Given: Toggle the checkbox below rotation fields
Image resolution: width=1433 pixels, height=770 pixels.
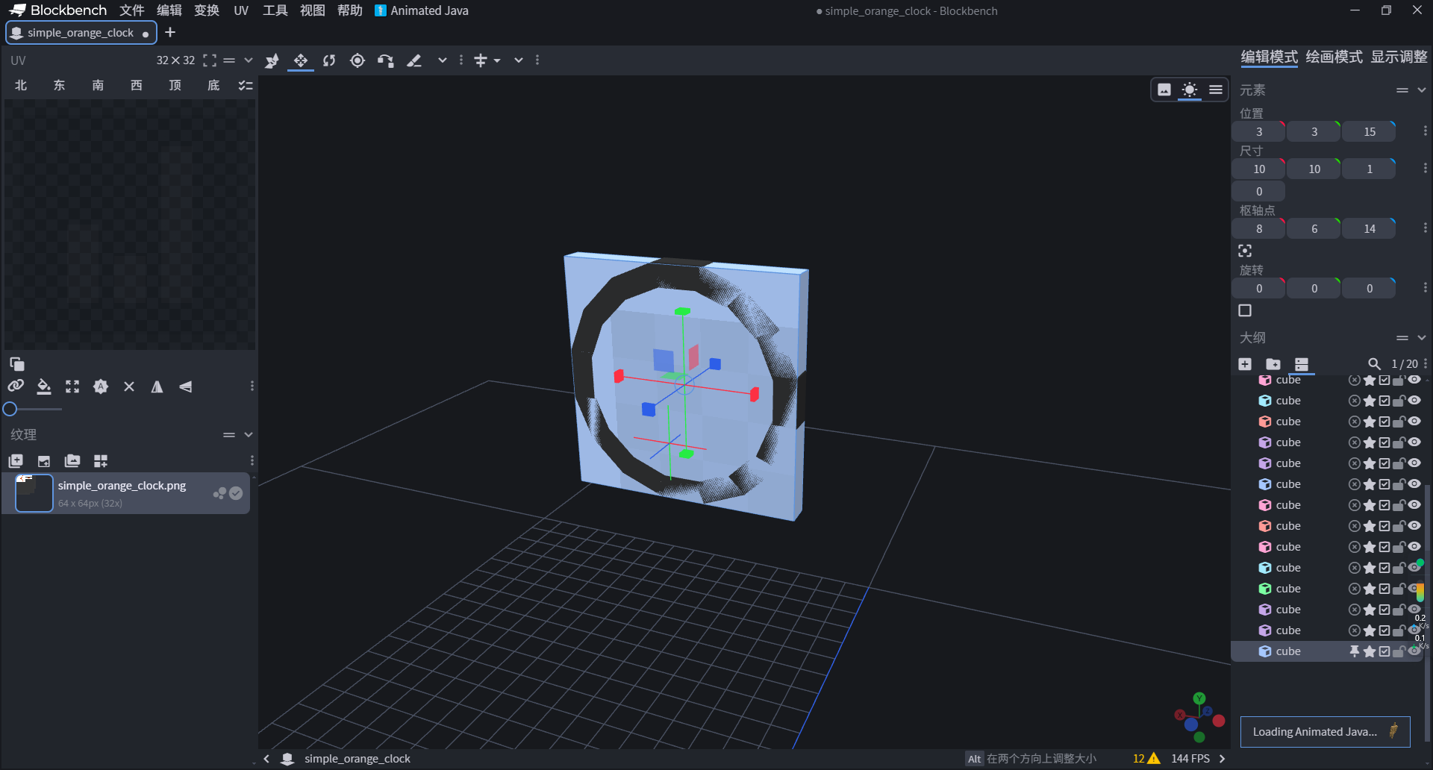Looking at the screenshot, I should (x=1245, y=310).
